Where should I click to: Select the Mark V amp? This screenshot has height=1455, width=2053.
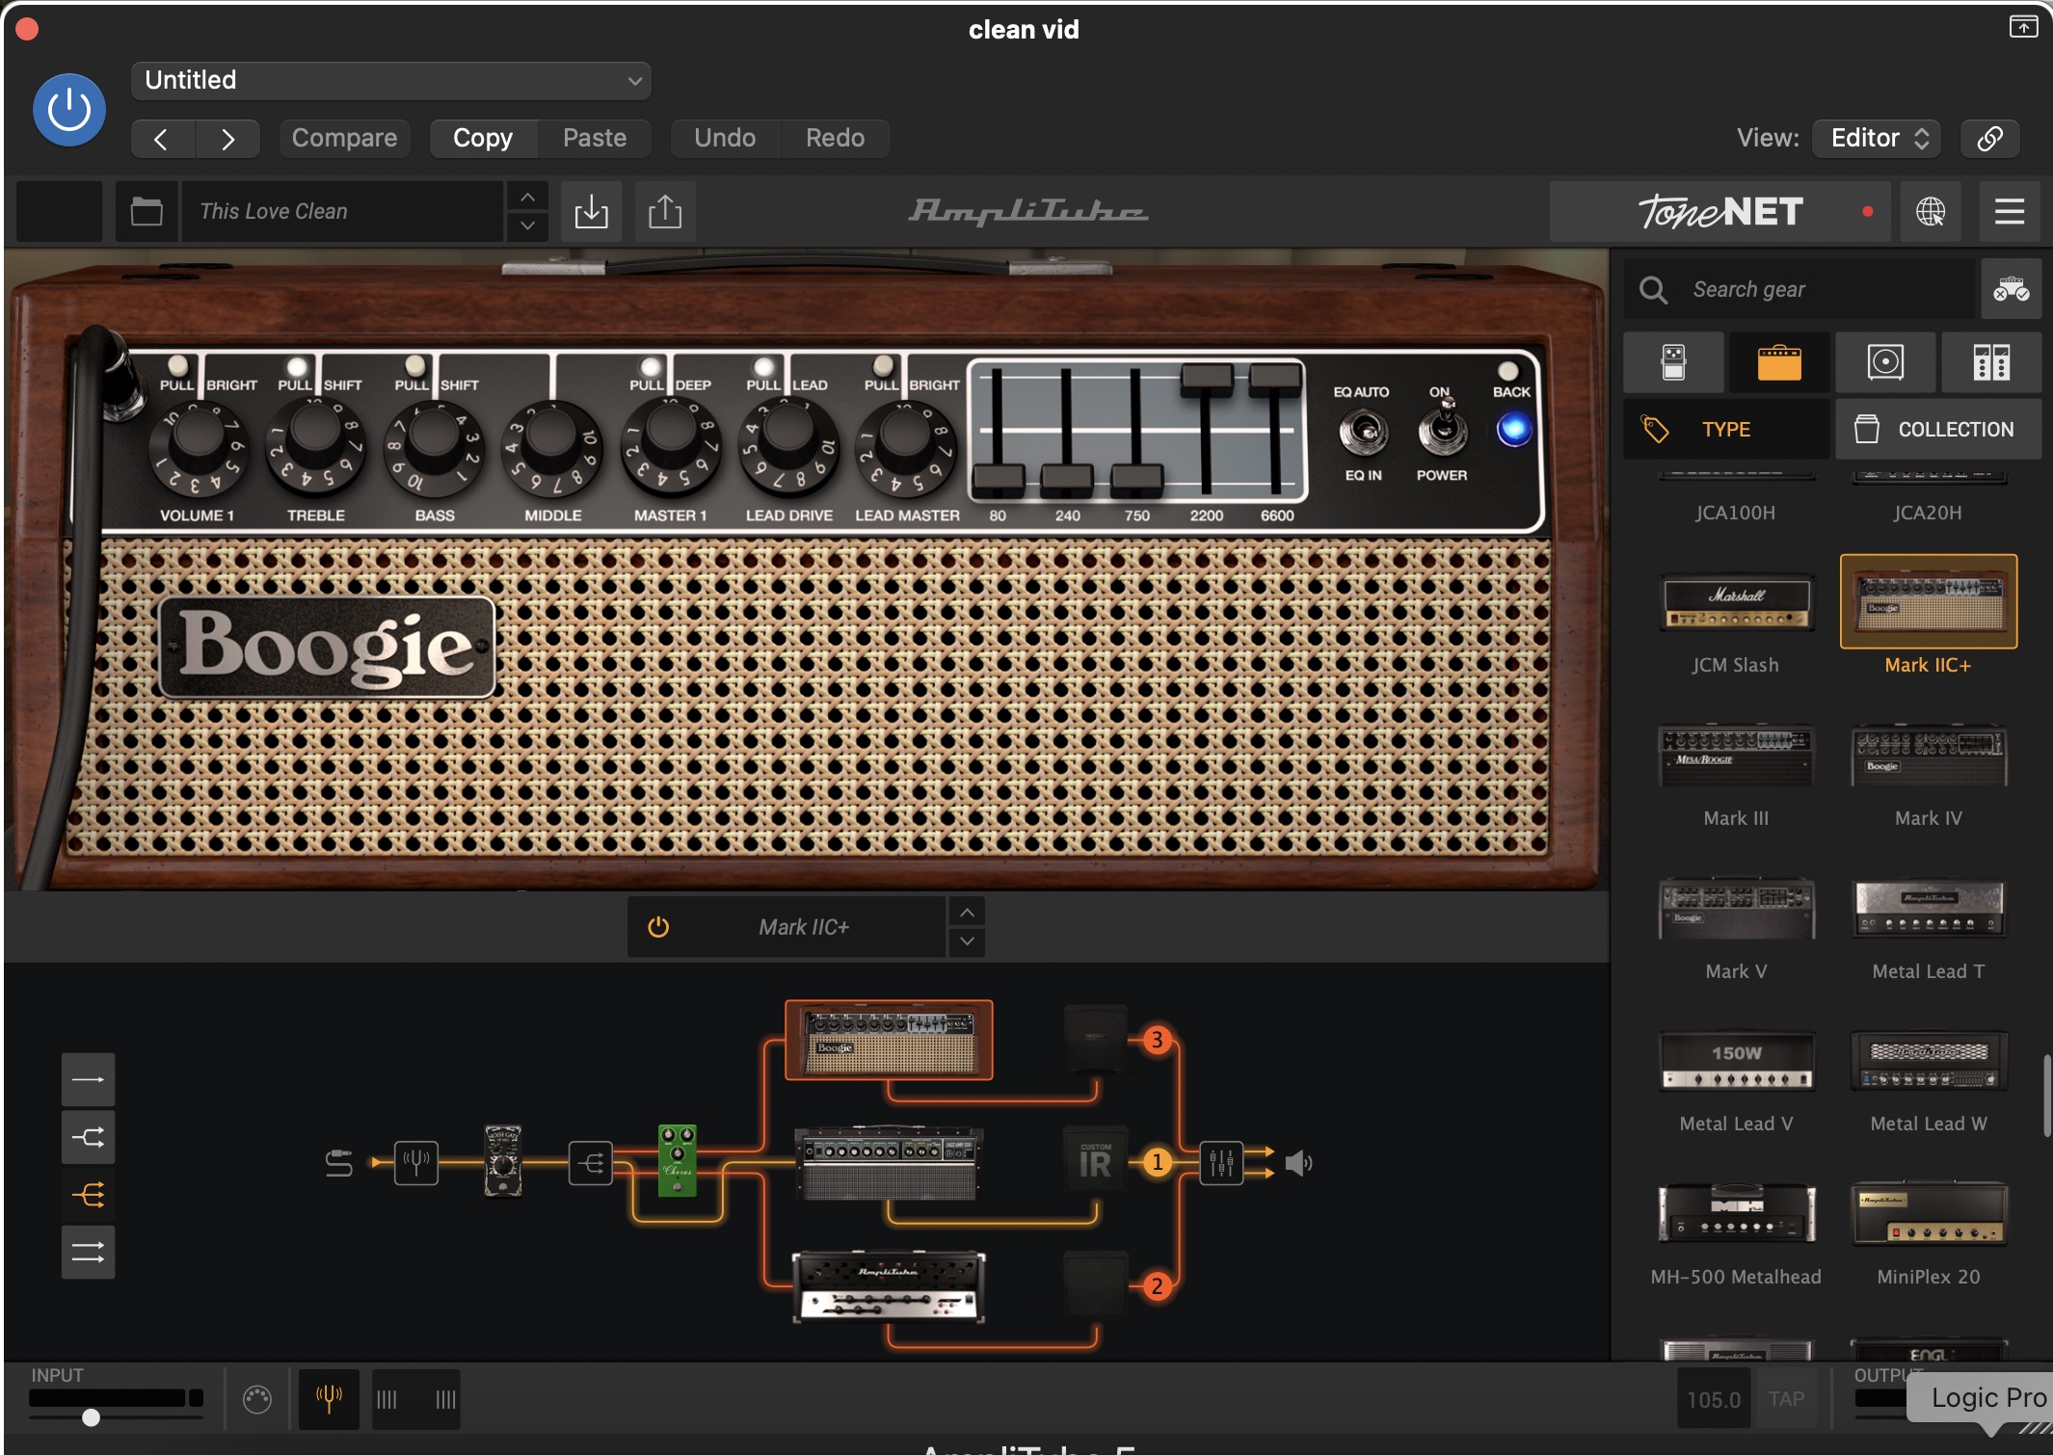[1736, 909]
